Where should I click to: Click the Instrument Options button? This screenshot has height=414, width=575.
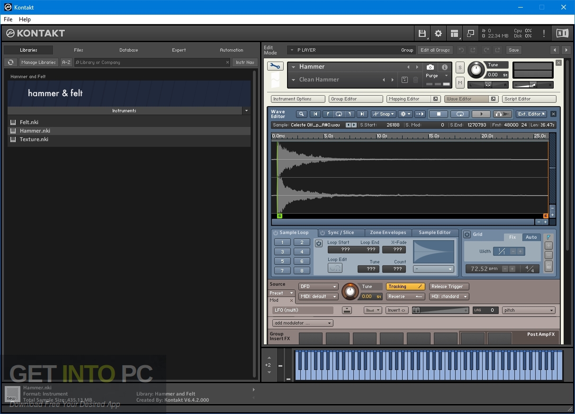tap(298, 99)
